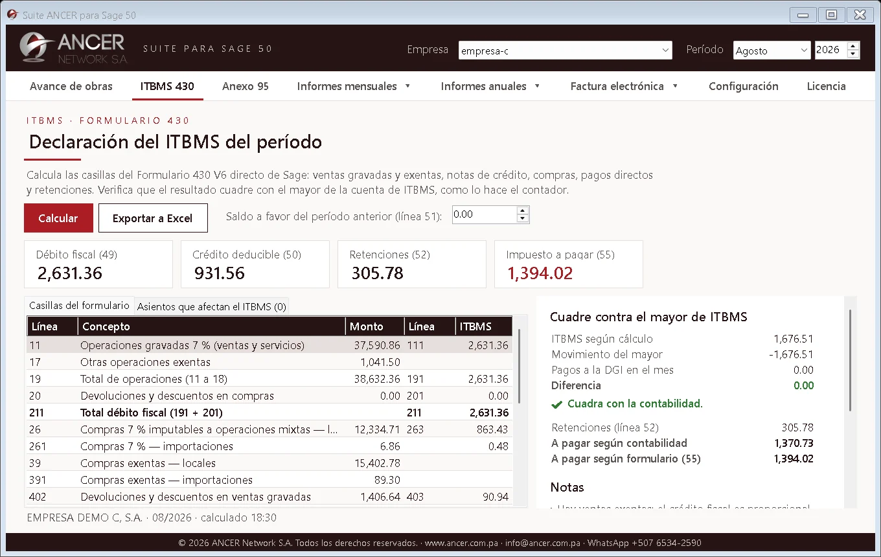Click the Débito fiscal (49) card

click(x=98, y=264)
